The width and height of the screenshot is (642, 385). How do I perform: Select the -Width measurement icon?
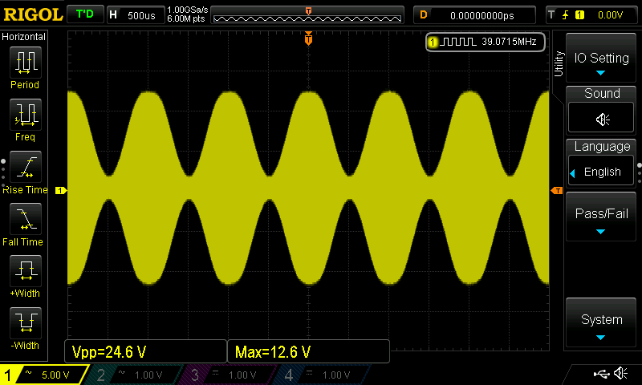tap(26, 323)
